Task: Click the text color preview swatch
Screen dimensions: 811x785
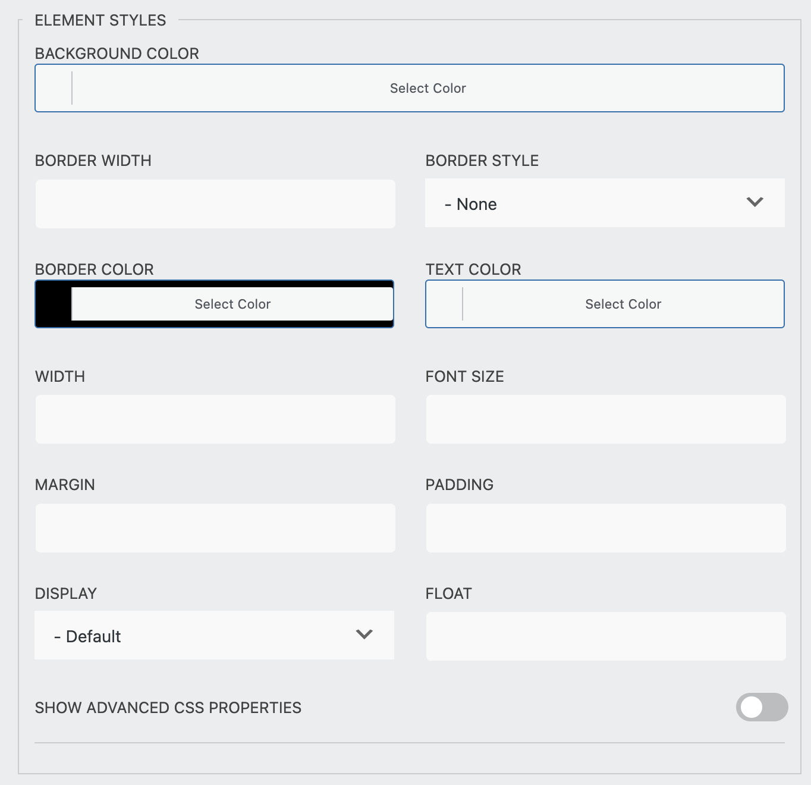Action: pyautogui.click(x=444, y=303)
